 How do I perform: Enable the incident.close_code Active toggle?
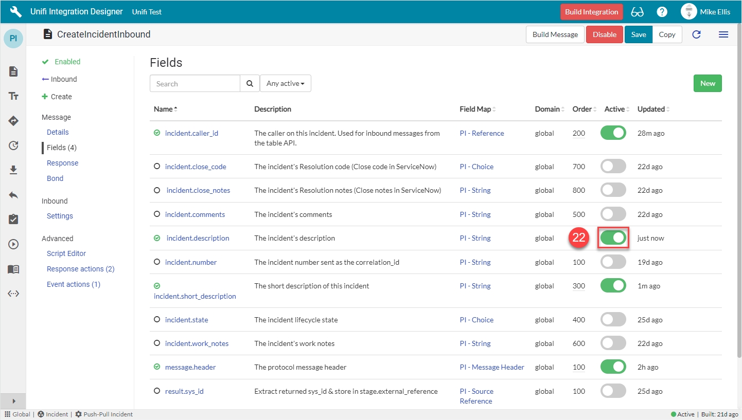pos(613,167)
